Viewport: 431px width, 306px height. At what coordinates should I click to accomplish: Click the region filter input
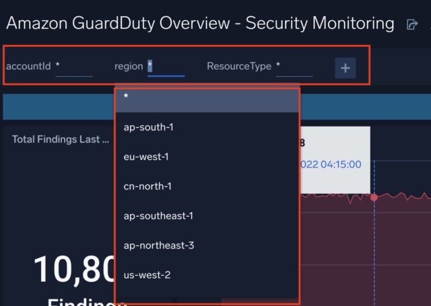(x=166, y=67)
